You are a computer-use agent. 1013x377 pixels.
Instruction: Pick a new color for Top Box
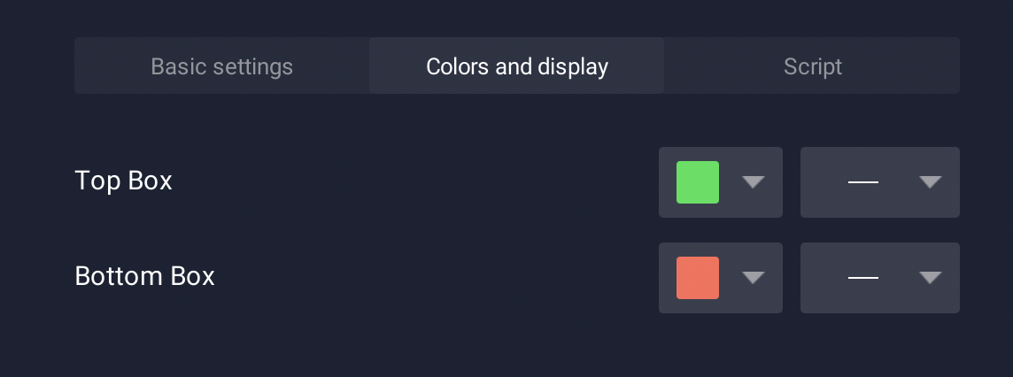pyautogui.click(x=720, y=182)
